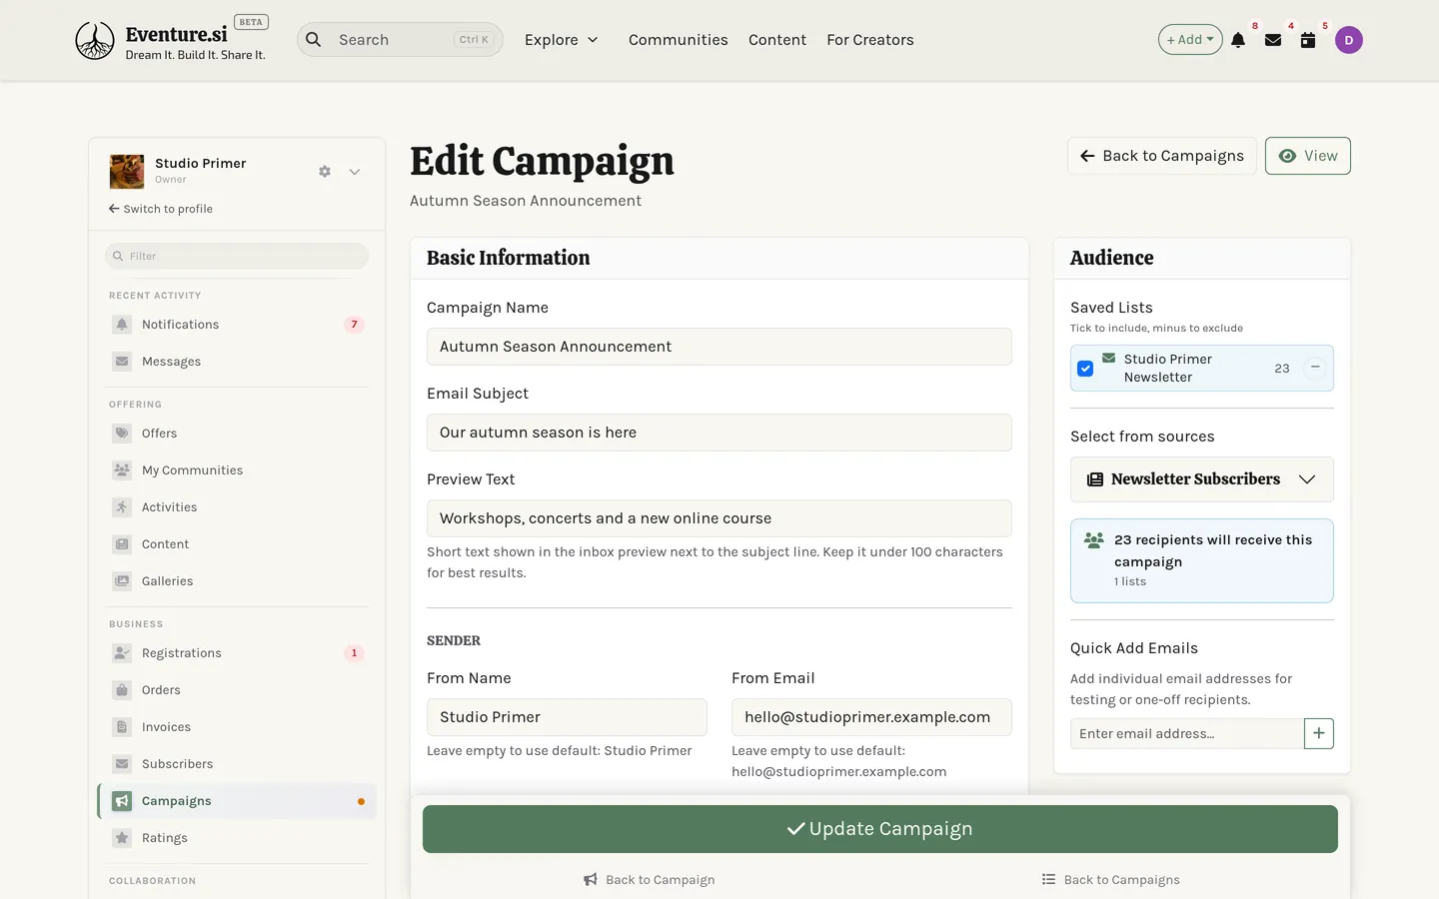Focus the Campaign Name input field
Viewport: 1439px width, 899px height.
(x=719, y=347)
